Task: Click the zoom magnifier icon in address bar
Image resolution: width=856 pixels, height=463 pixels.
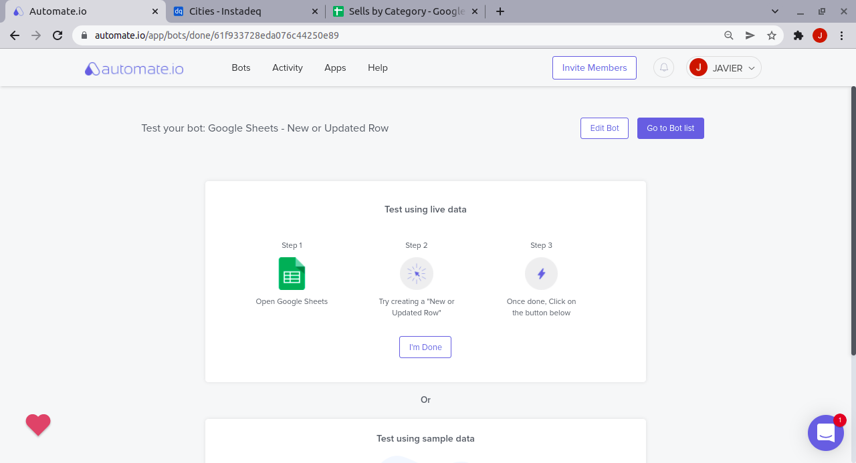Action: pos(729,35)
